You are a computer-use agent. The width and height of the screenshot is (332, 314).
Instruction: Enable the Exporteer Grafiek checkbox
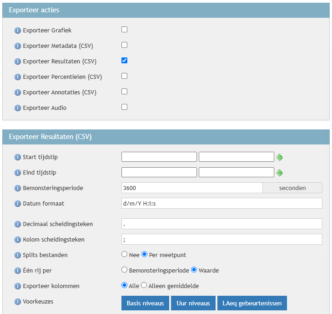tap(124, 30)
